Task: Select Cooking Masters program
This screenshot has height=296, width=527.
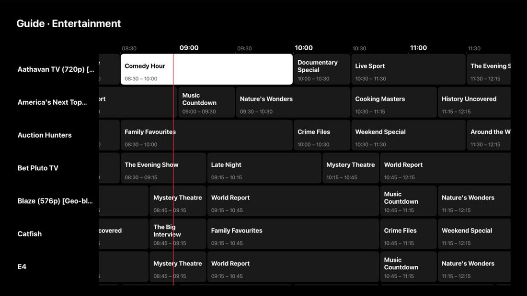Action: tap(394, 102)
